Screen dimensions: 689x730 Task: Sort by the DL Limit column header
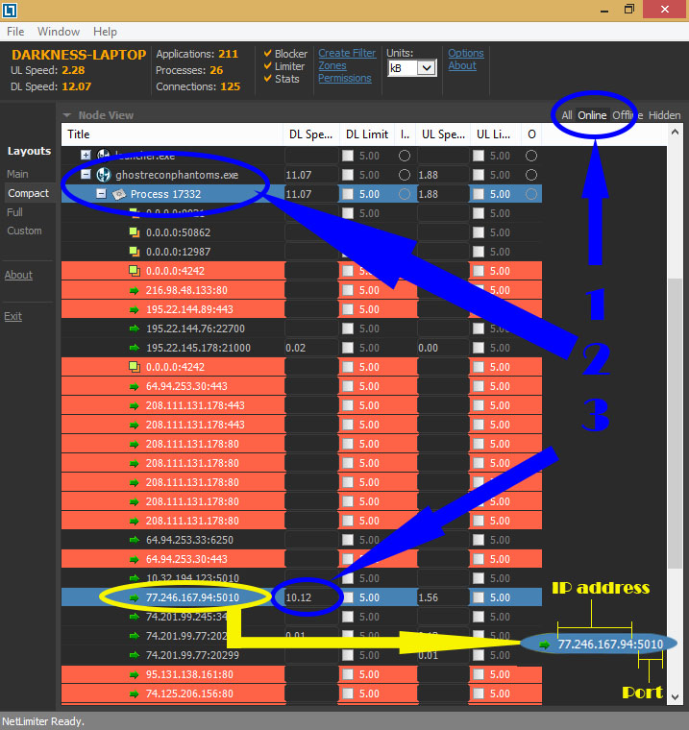pos(367,134)
